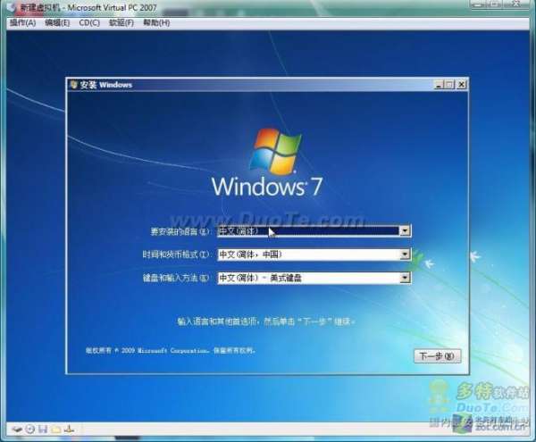Screen dimensions: 536x442
Task: Click the Virtual PC title bar icon
Action: pyautogui.click(x=13, y=7)
